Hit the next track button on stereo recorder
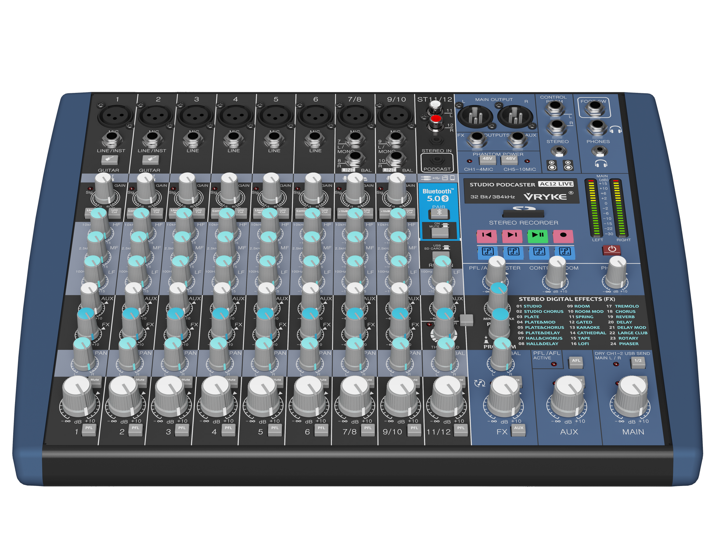Image resolution: width=715 pixels, height=533 pixels. (x=512, y=236)
